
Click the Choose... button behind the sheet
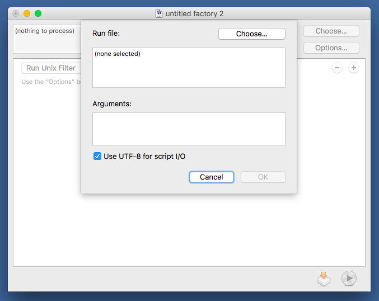tap(331, 31)
